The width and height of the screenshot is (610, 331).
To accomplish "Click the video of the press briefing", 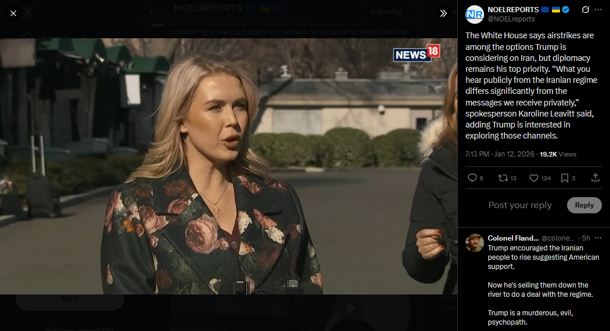I will pos(229,166).
